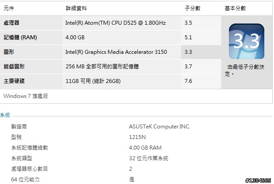Click the 系統 section heading
The width and height of the screenshot is (274, 184).
click(5, 115)
